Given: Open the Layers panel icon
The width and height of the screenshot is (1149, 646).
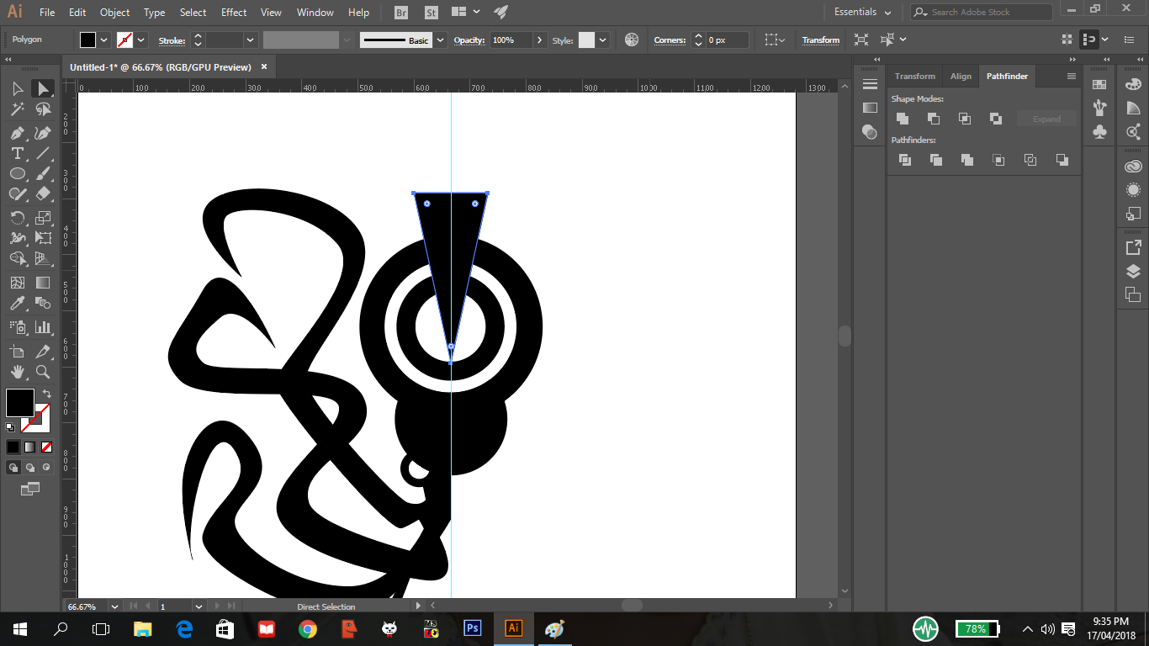Looking at the screenshot, I should pos(1133,271).
